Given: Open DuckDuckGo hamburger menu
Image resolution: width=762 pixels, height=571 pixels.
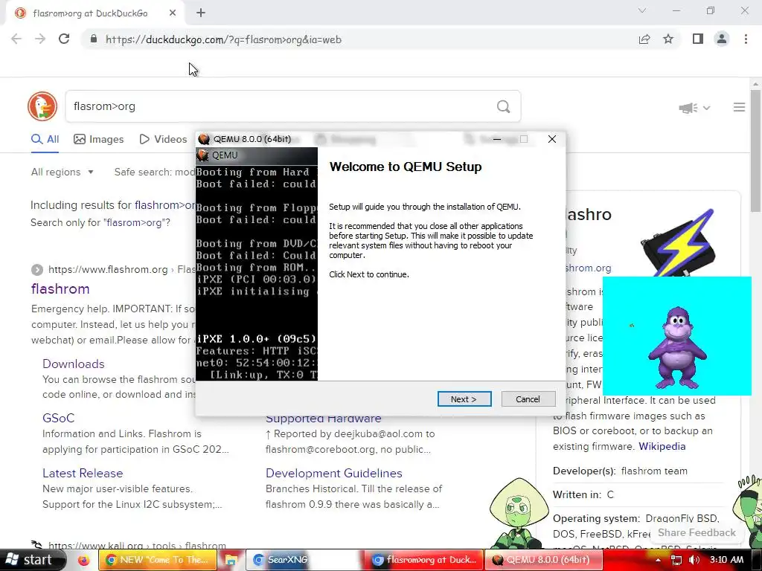Looking at the screenshot, I should point(739,107).
